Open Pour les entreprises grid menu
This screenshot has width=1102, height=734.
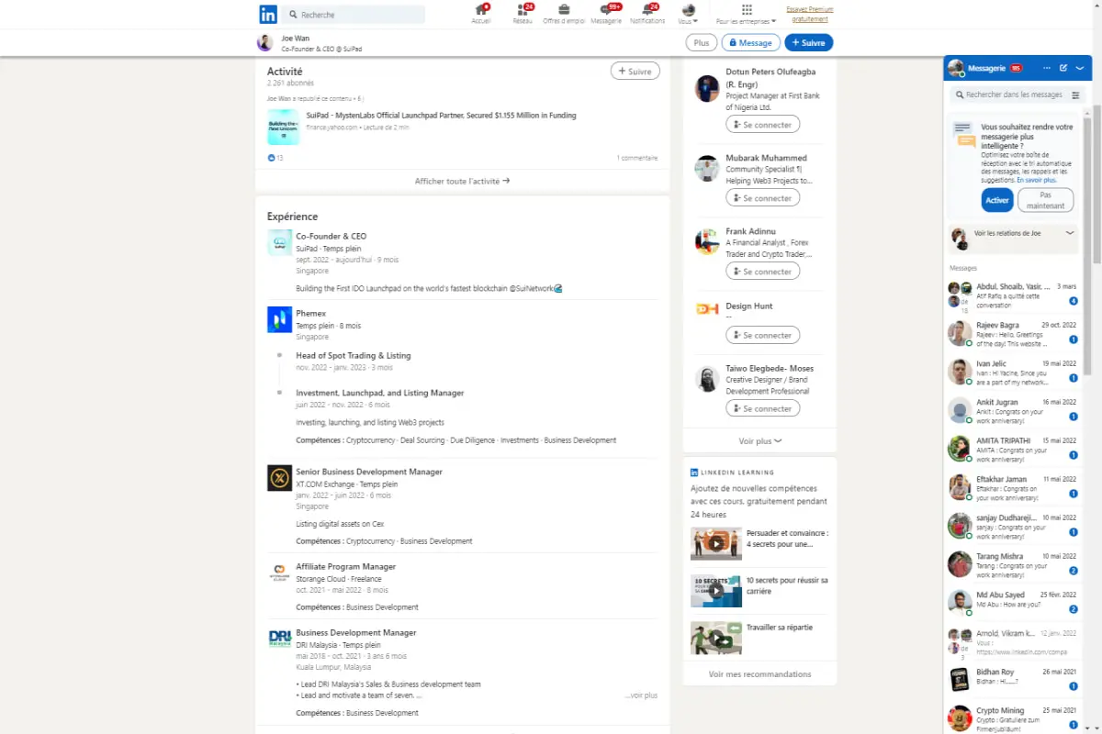click(746, 14)
